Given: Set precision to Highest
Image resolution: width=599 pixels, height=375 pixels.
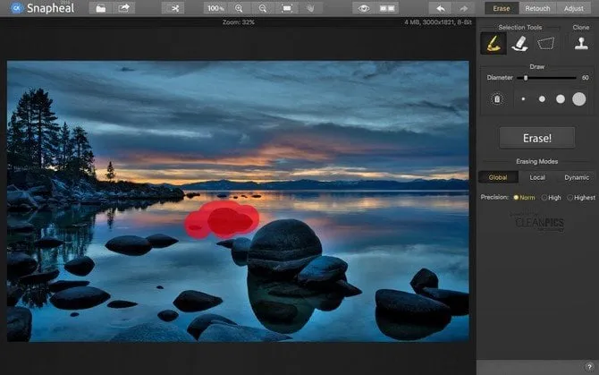Looking at the screenshot, I should pos(571,197).
